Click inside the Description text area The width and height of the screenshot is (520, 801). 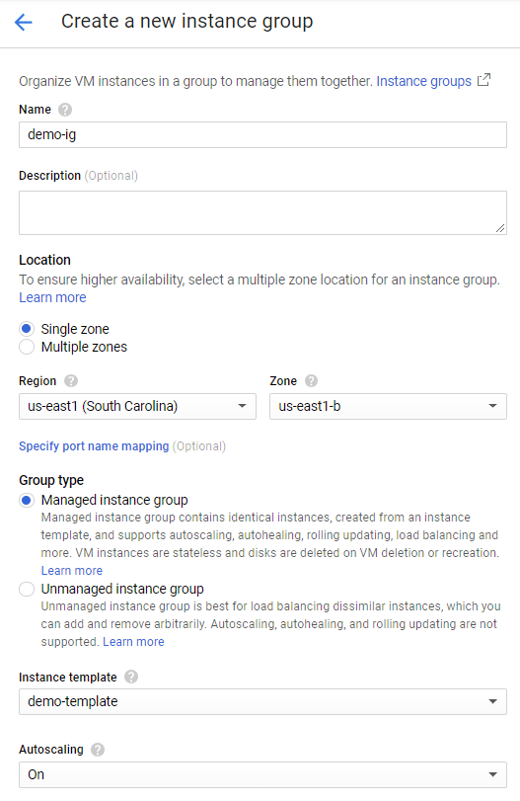pyautogui.click(x=262, y=213)
